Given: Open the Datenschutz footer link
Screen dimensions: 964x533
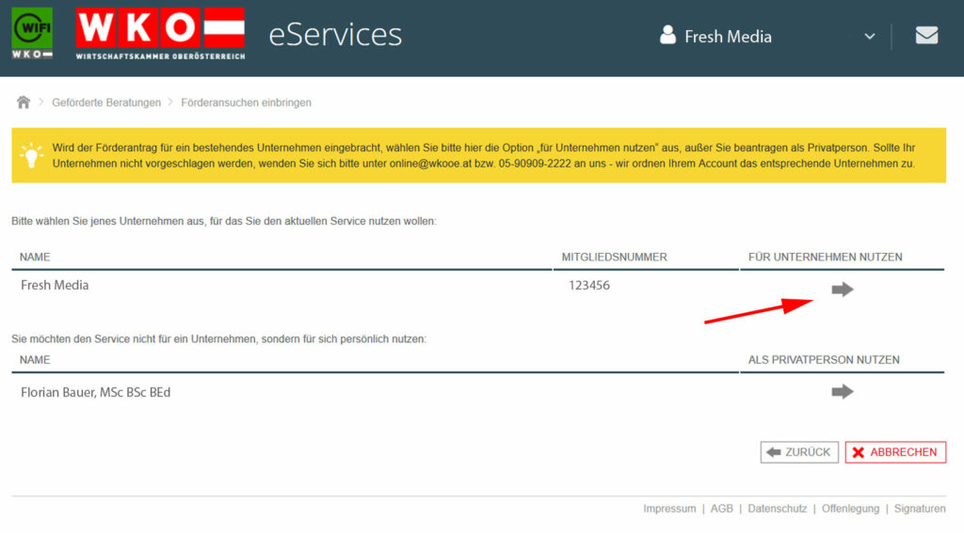Looking at the screenshot, I should pyautogui.click(x=777, y=509).
